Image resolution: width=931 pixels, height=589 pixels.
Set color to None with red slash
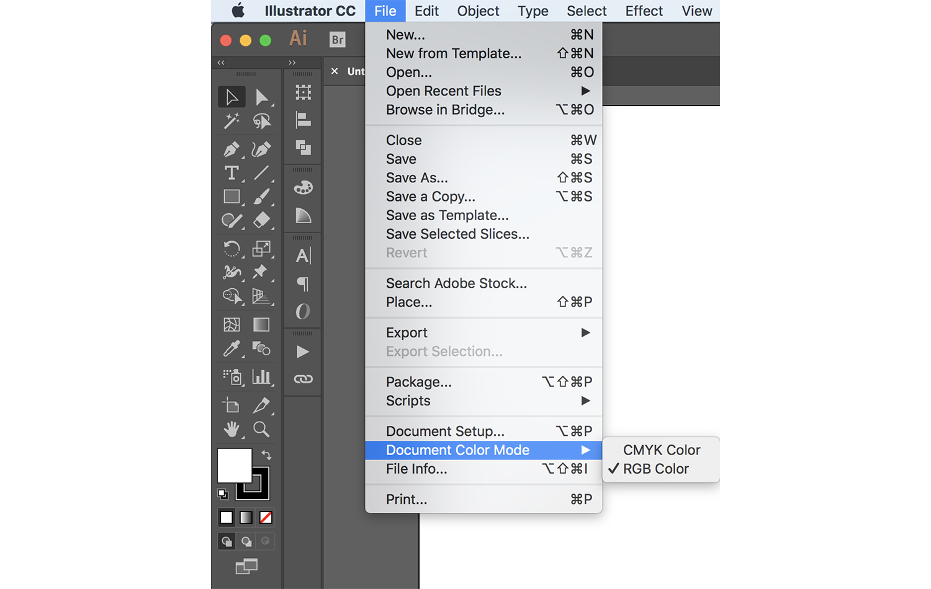pos(266,517)
